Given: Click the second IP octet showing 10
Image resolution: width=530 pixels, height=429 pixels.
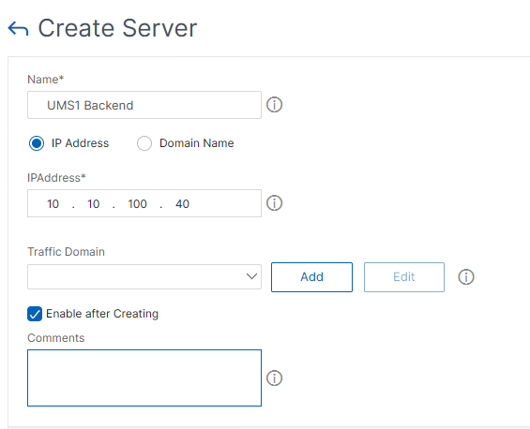Looking at the screenshot, I should (x=93, y=204).
